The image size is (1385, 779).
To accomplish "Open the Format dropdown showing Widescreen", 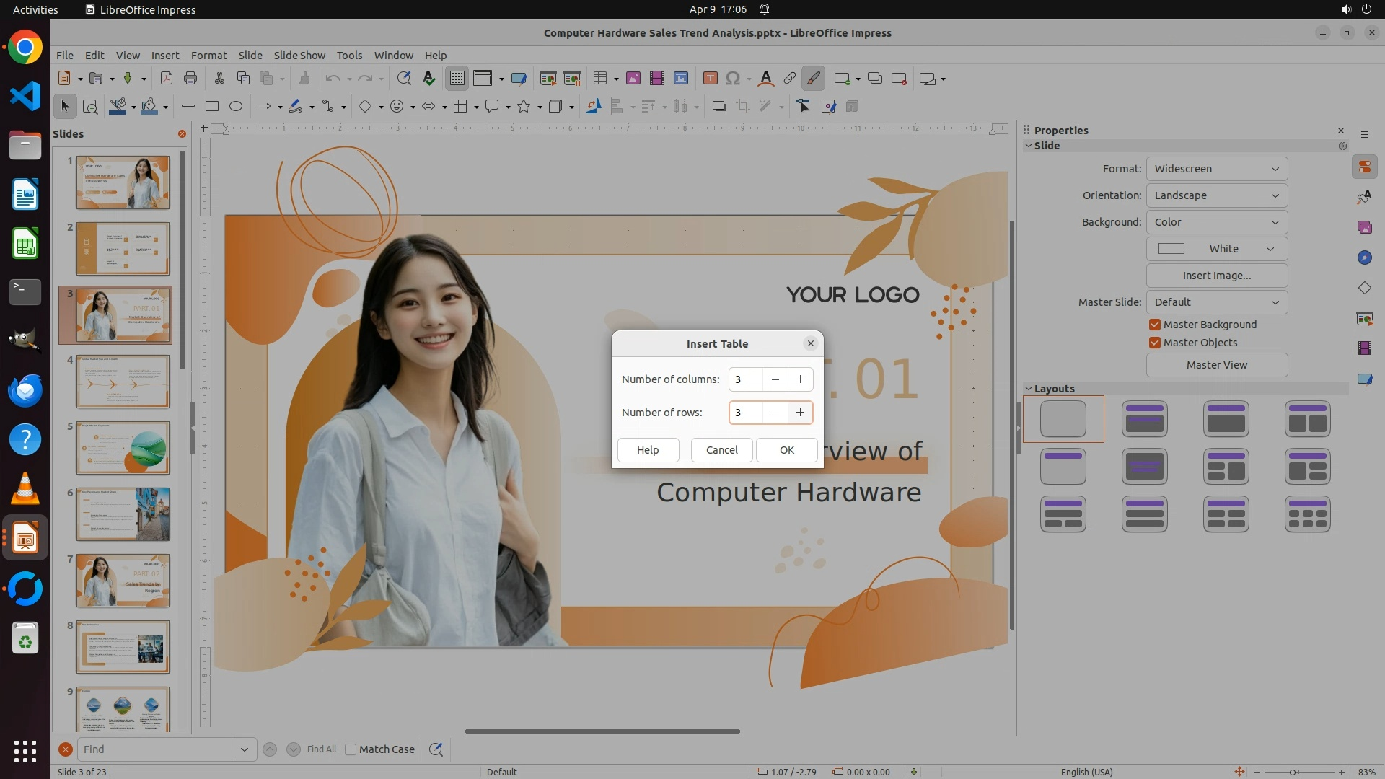I will pos(1216,169).
